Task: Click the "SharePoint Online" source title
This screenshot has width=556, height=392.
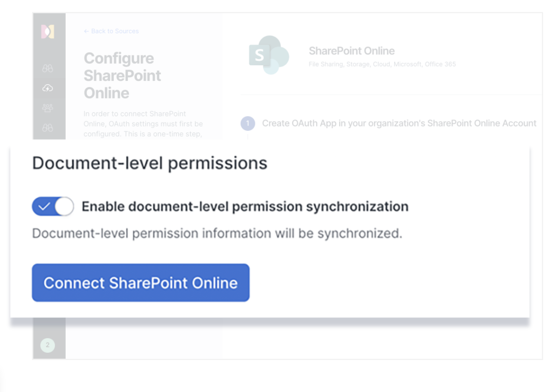Action: click(x=352, y=51)
